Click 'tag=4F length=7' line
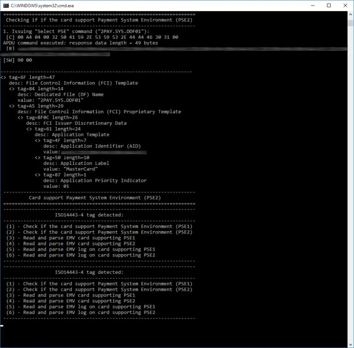Screen dimensions: 354x348 pos(61,140)
